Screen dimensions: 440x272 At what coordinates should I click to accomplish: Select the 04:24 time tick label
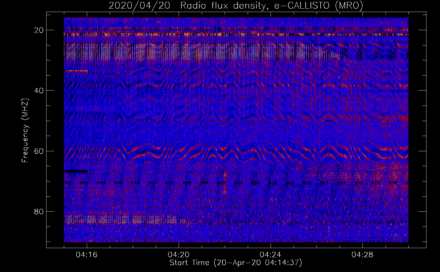271,255
